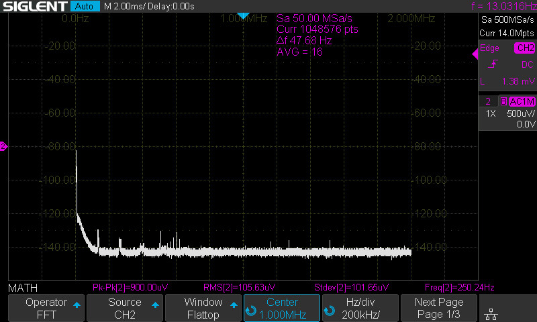Click the rotary knob icon beside Hz/div
The width and height of the screenshot is (537, 322).
pos(330,311)
